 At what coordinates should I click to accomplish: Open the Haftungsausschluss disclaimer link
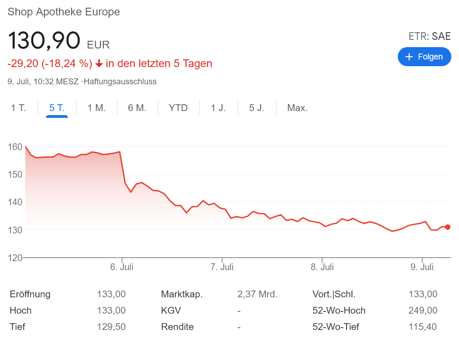[x=120, y=82]
